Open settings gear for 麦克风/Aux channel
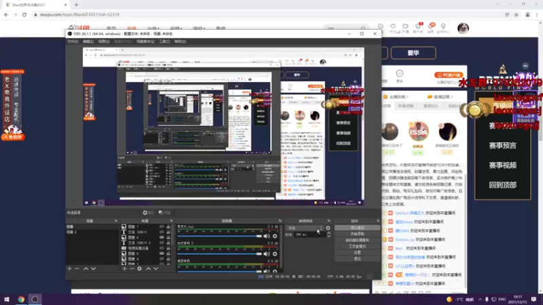This screenshot has width=543, height=305. 275,236
